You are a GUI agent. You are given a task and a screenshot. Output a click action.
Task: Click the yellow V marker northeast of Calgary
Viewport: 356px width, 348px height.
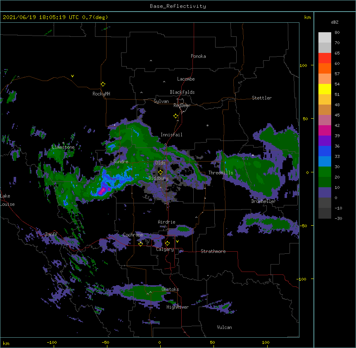(x=177, y=241)
